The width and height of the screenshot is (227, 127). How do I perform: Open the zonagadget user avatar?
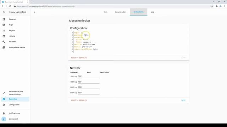4,119
